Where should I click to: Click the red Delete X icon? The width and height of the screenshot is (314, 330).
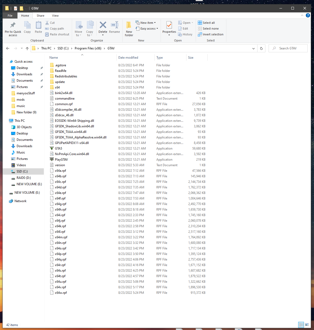[103, 25]
